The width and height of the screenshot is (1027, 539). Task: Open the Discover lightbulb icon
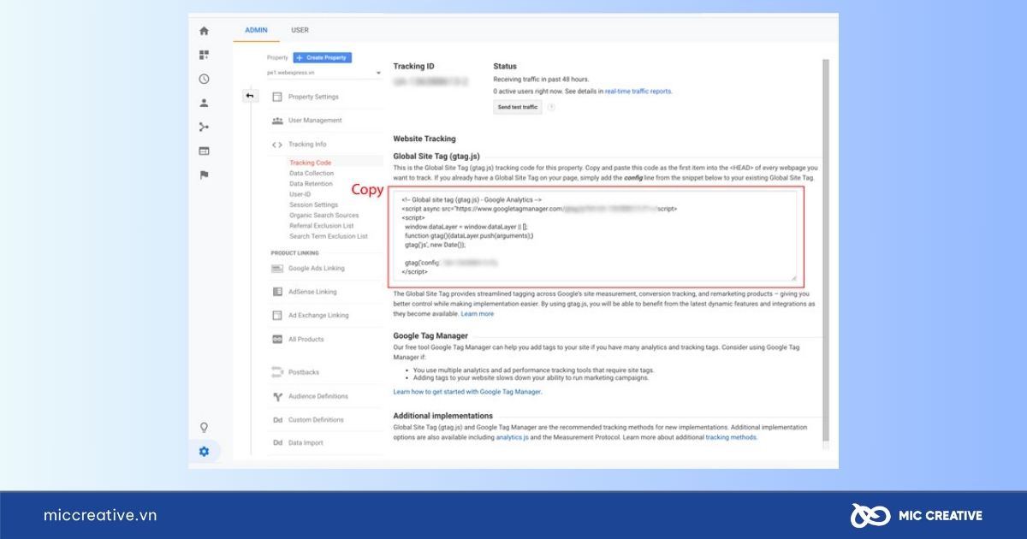point(204,427)
